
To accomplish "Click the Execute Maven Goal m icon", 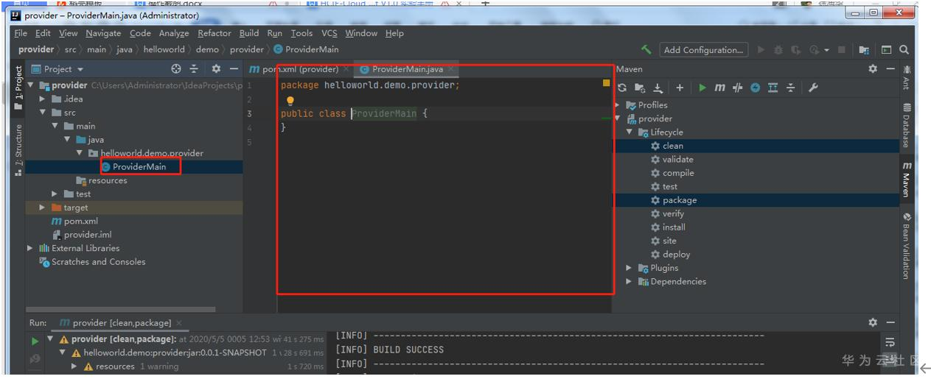I will 719,88.
